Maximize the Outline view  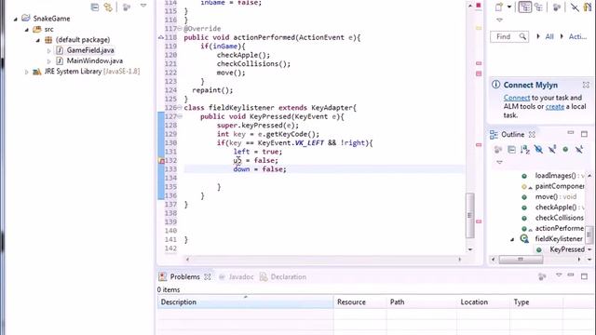pyautogui.click(x=584, y=134)
